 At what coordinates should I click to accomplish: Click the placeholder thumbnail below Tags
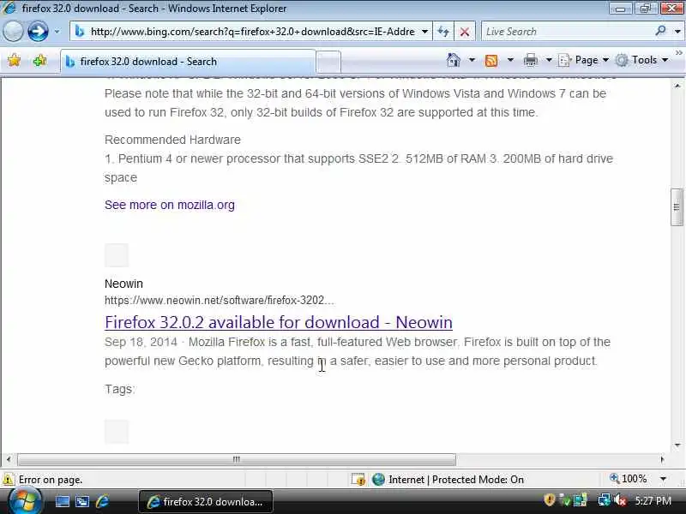[117, 432]
